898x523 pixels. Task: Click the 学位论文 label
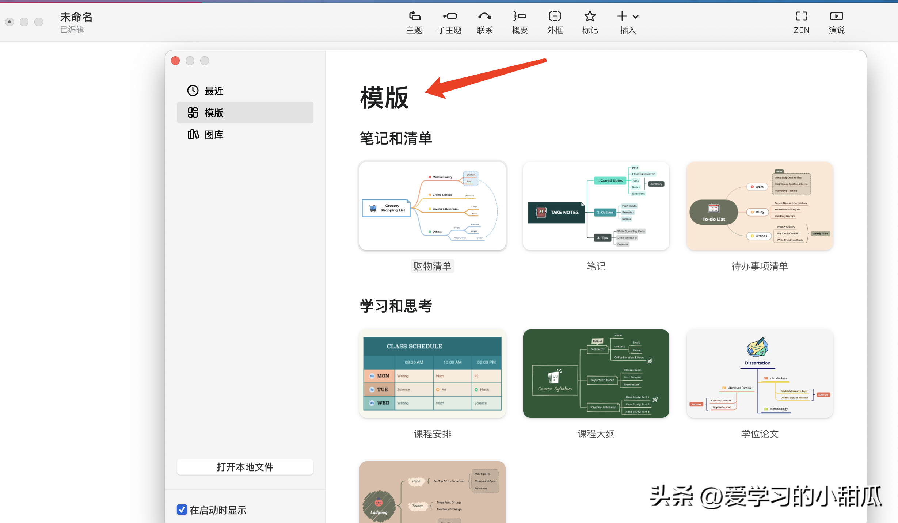pyautogui.click(x=760, y=434)
